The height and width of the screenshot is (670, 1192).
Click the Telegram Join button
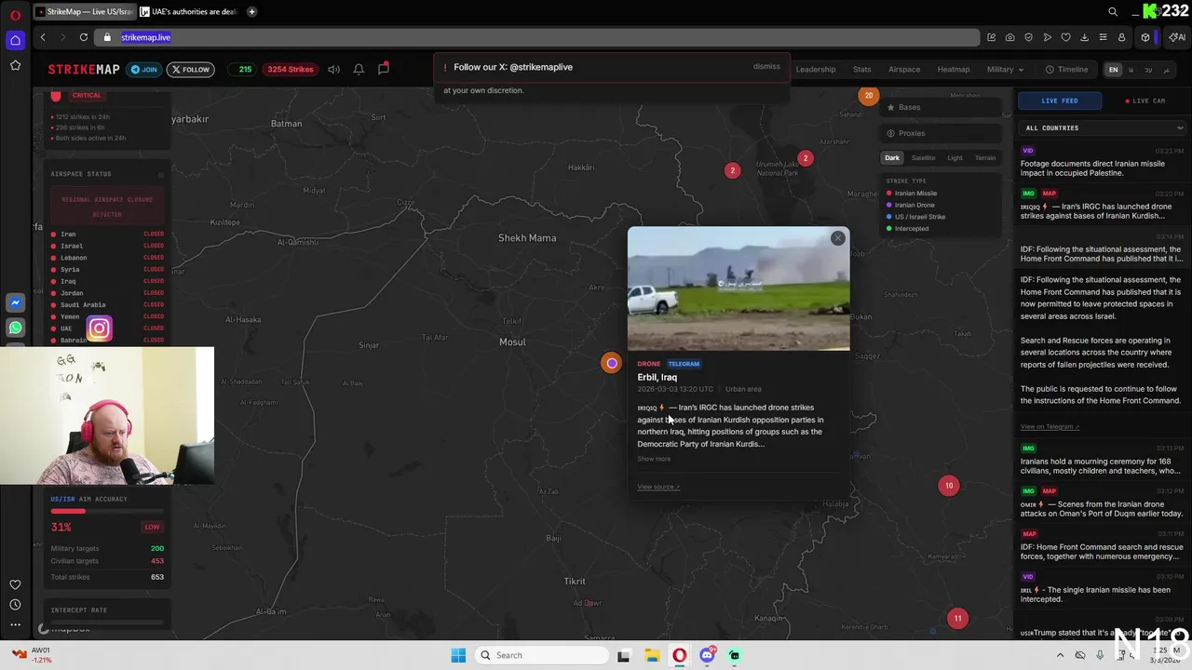coord(143,70)
